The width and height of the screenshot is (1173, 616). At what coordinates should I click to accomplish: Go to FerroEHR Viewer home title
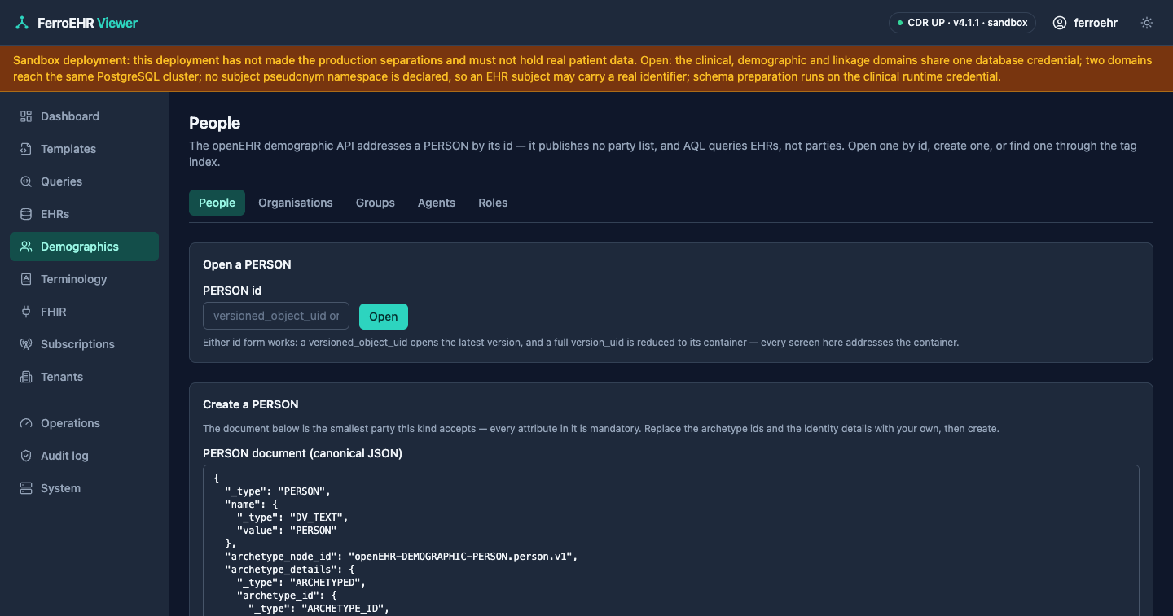coord(88,23)
